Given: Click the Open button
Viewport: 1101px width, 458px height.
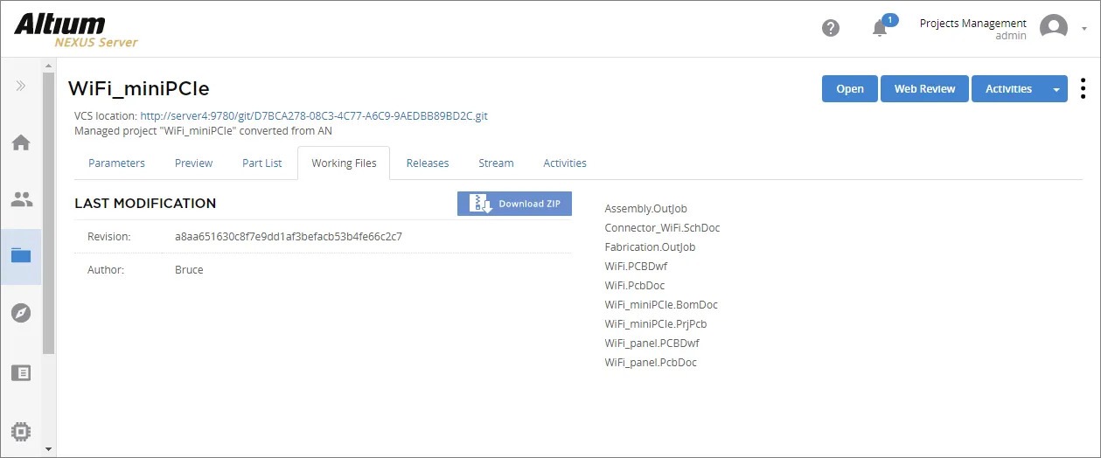Looking at the screenshot, I should [850, 89].
